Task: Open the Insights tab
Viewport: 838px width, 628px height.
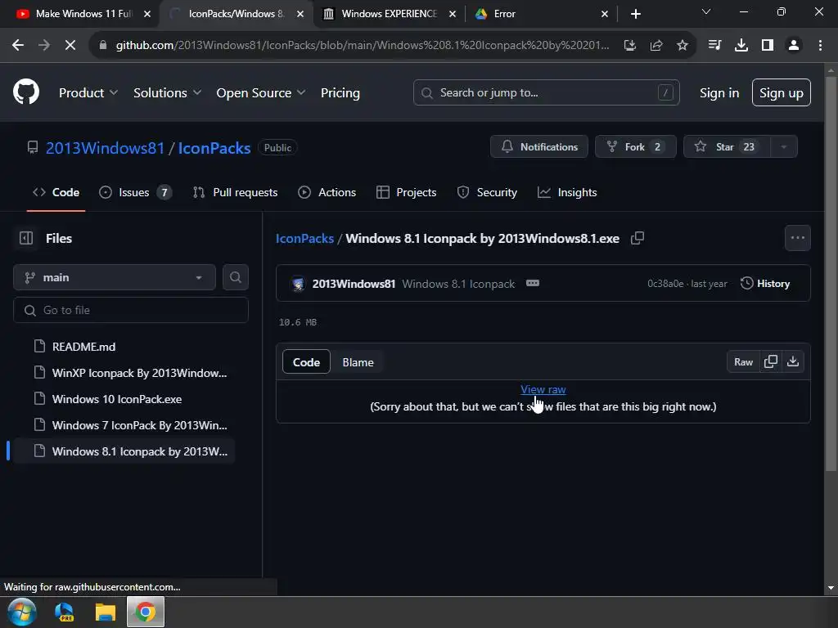Action: pyautogui.click(x=567, y=192)
